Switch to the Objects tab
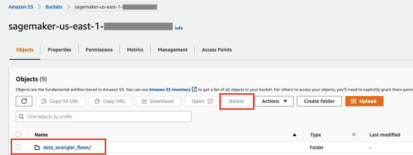Screen dimensions: 413x155 click(25, 50)
